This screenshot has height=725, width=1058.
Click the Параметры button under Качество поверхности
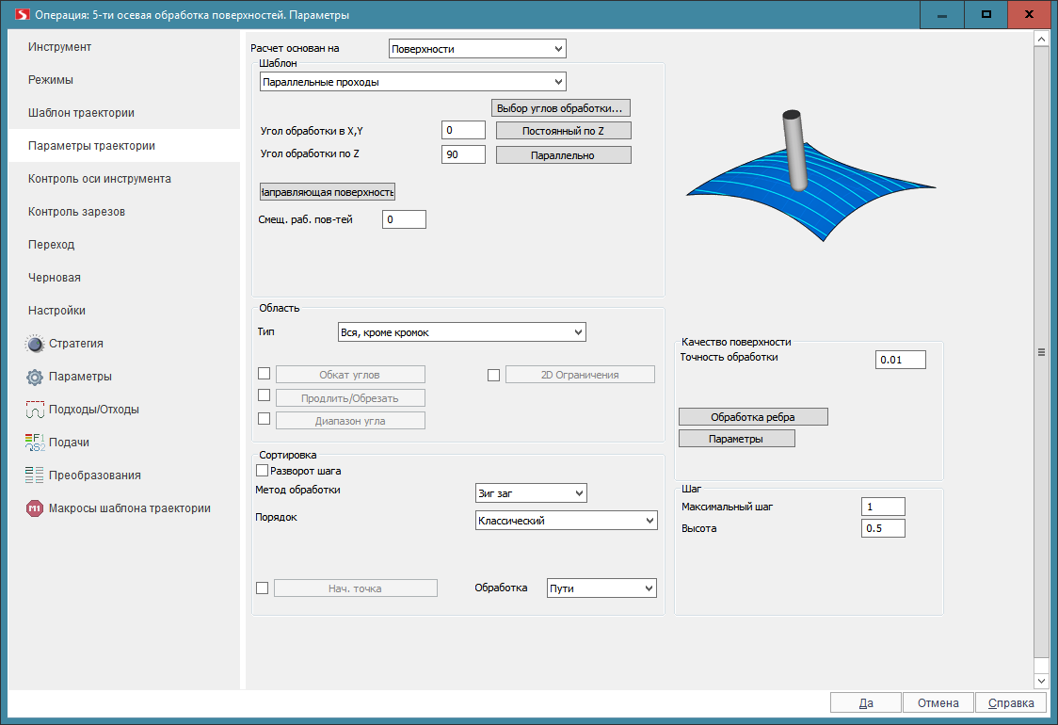(737, 439)
